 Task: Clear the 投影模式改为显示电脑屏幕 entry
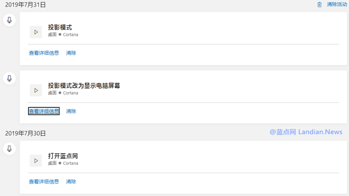71,111
